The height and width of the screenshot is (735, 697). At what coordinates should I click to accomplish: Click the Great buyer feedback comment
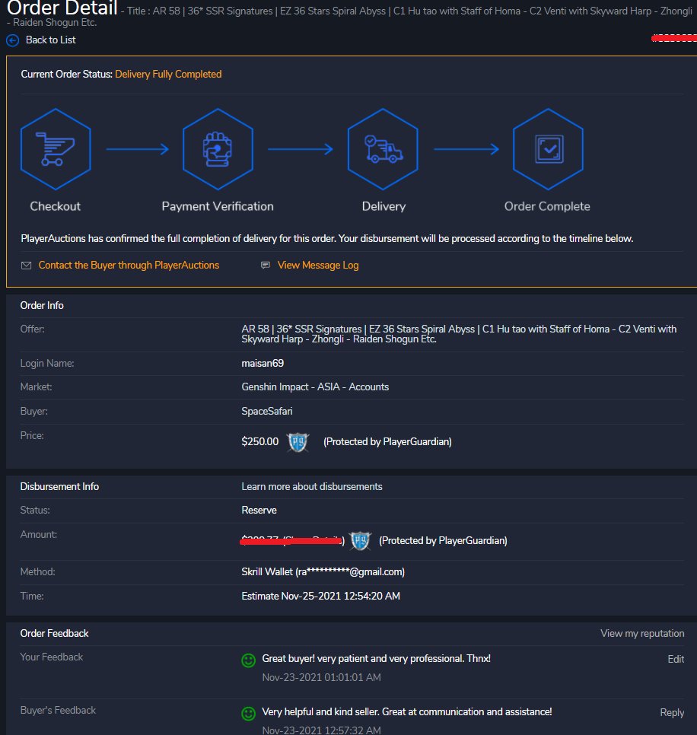(377, 659)
